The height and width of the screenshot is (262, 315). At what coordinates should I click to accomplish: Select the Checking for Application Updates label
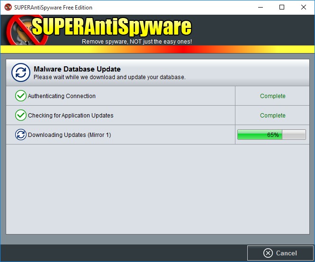coord(71,116)
